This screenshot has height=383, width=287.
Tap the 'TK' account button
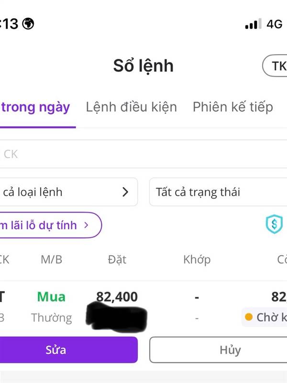point(276,66)
